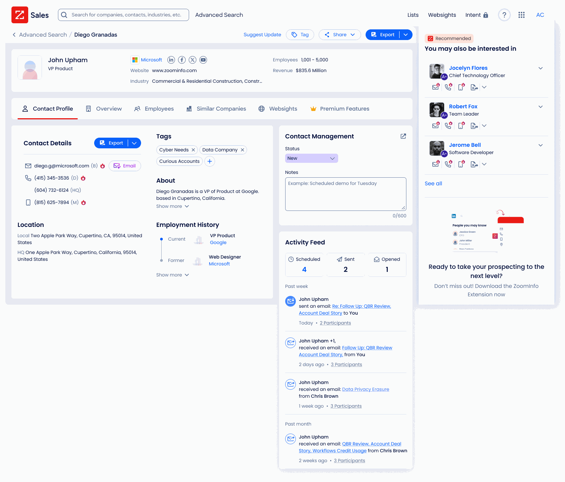The image size is (565, 482).
Task: Expand more actions under Jocelyn Flores icons
Action: (x=484, y=87)
